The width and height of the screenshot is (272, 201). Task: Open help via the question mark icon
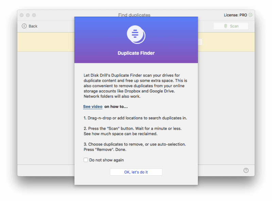tap(246, 170)
